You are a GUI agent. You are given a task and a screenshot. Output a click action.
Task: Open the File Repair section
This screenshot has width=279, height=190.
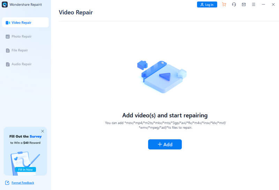coord(20,50)
